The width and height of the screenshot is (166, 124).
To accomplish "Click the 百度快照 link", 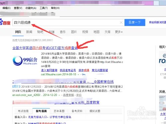I will pyautogui.click(x=68, y=95).
